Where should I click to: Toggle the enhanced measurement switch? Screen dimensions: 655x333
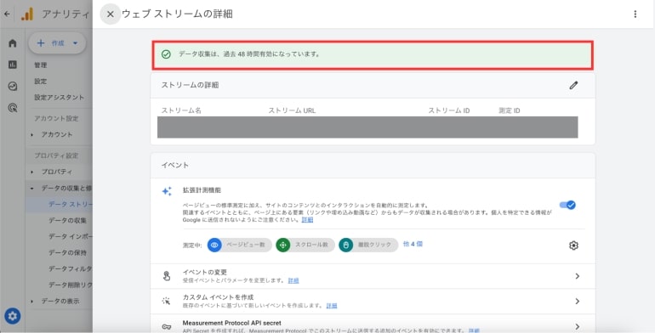pyautogui.click(x=567, y=205)
